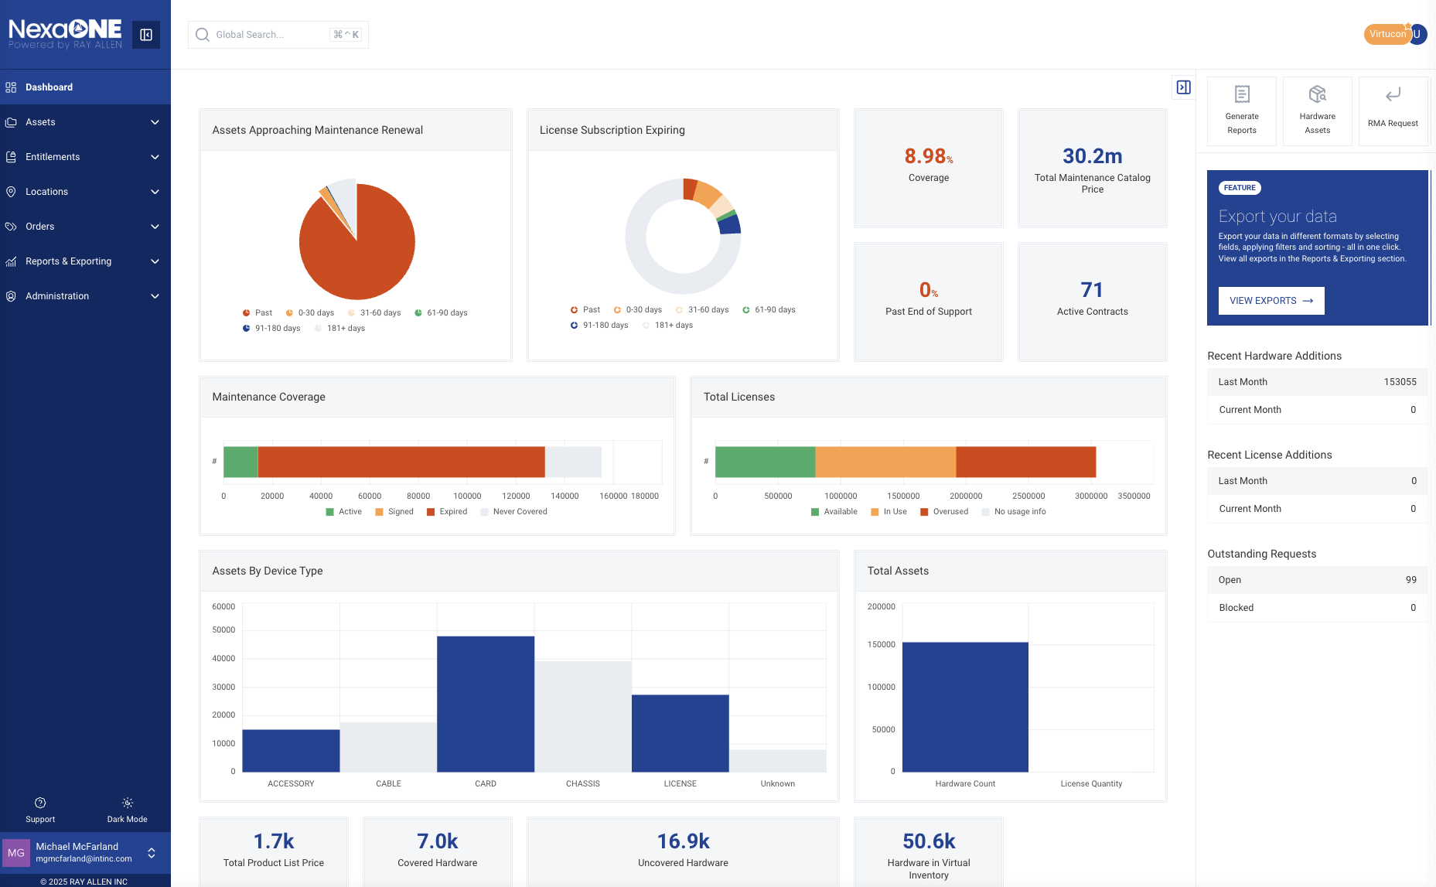This screenshot has width=1436, height=887.
Task: Toggle Dark Mode
Action: pos(127,809)
